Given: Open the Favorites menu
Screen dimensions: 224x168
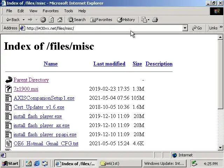Looking at the screenshot, I should [50, 11].
